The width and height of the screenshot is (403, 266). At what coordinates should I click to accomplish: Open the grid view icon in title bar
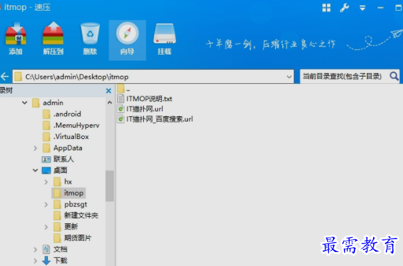pos(326,8)
